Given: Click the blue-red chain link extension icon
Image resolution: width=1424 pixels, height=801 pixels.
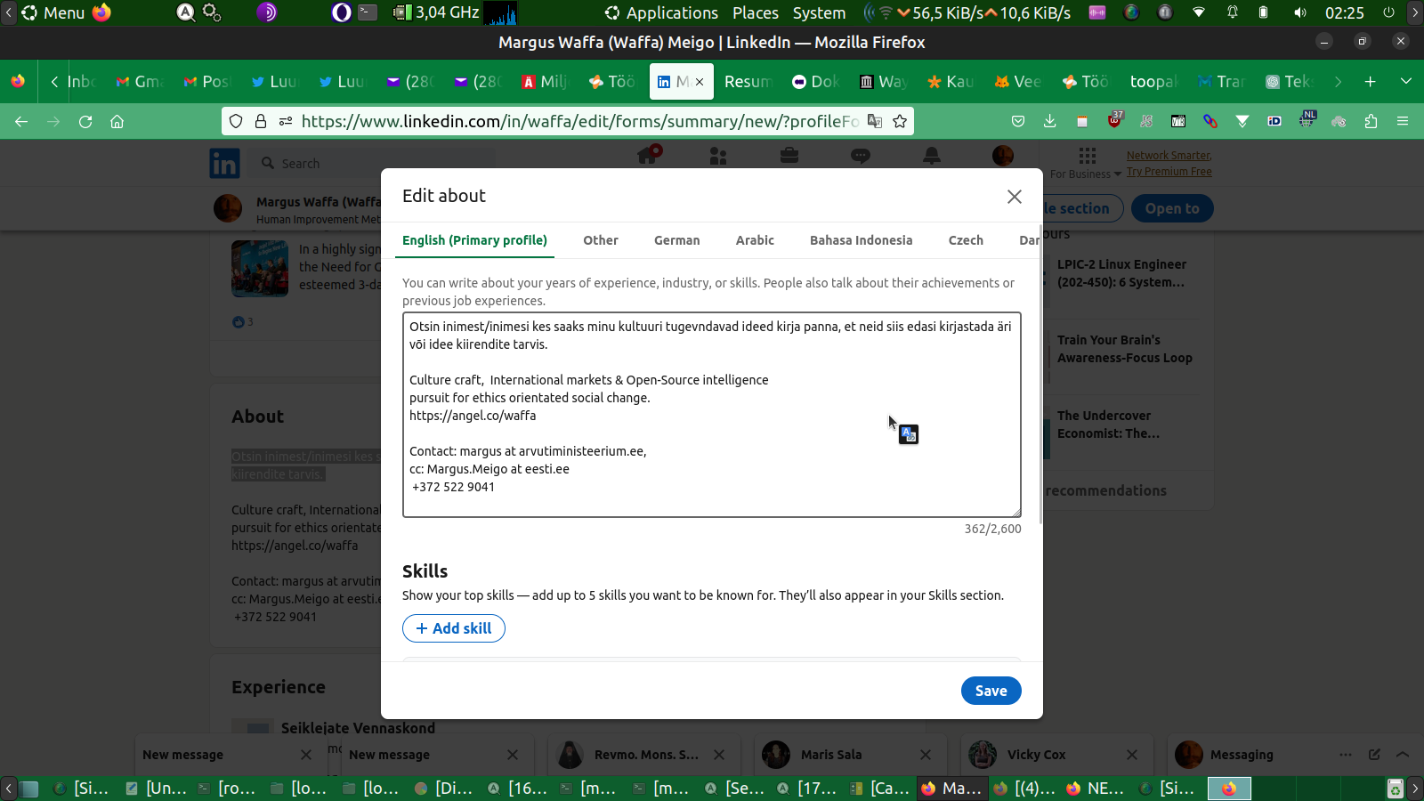Looking at the screenshot, I should (1210, 122).
